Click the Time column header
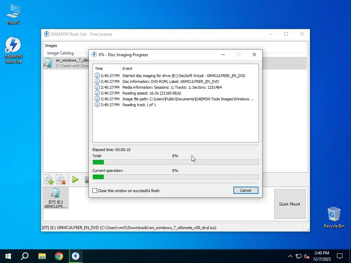 tap(107, 68)
